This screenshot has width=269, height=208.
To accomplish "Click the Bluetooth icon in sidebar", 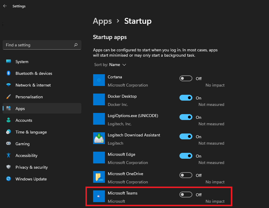I will 9,73.
